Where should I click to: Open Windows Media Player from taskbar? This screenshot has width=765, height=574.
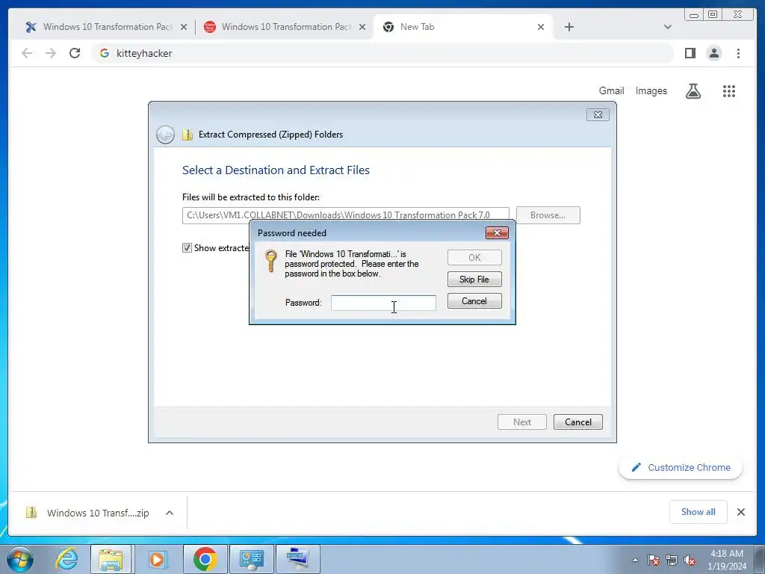tap(157, 559)
